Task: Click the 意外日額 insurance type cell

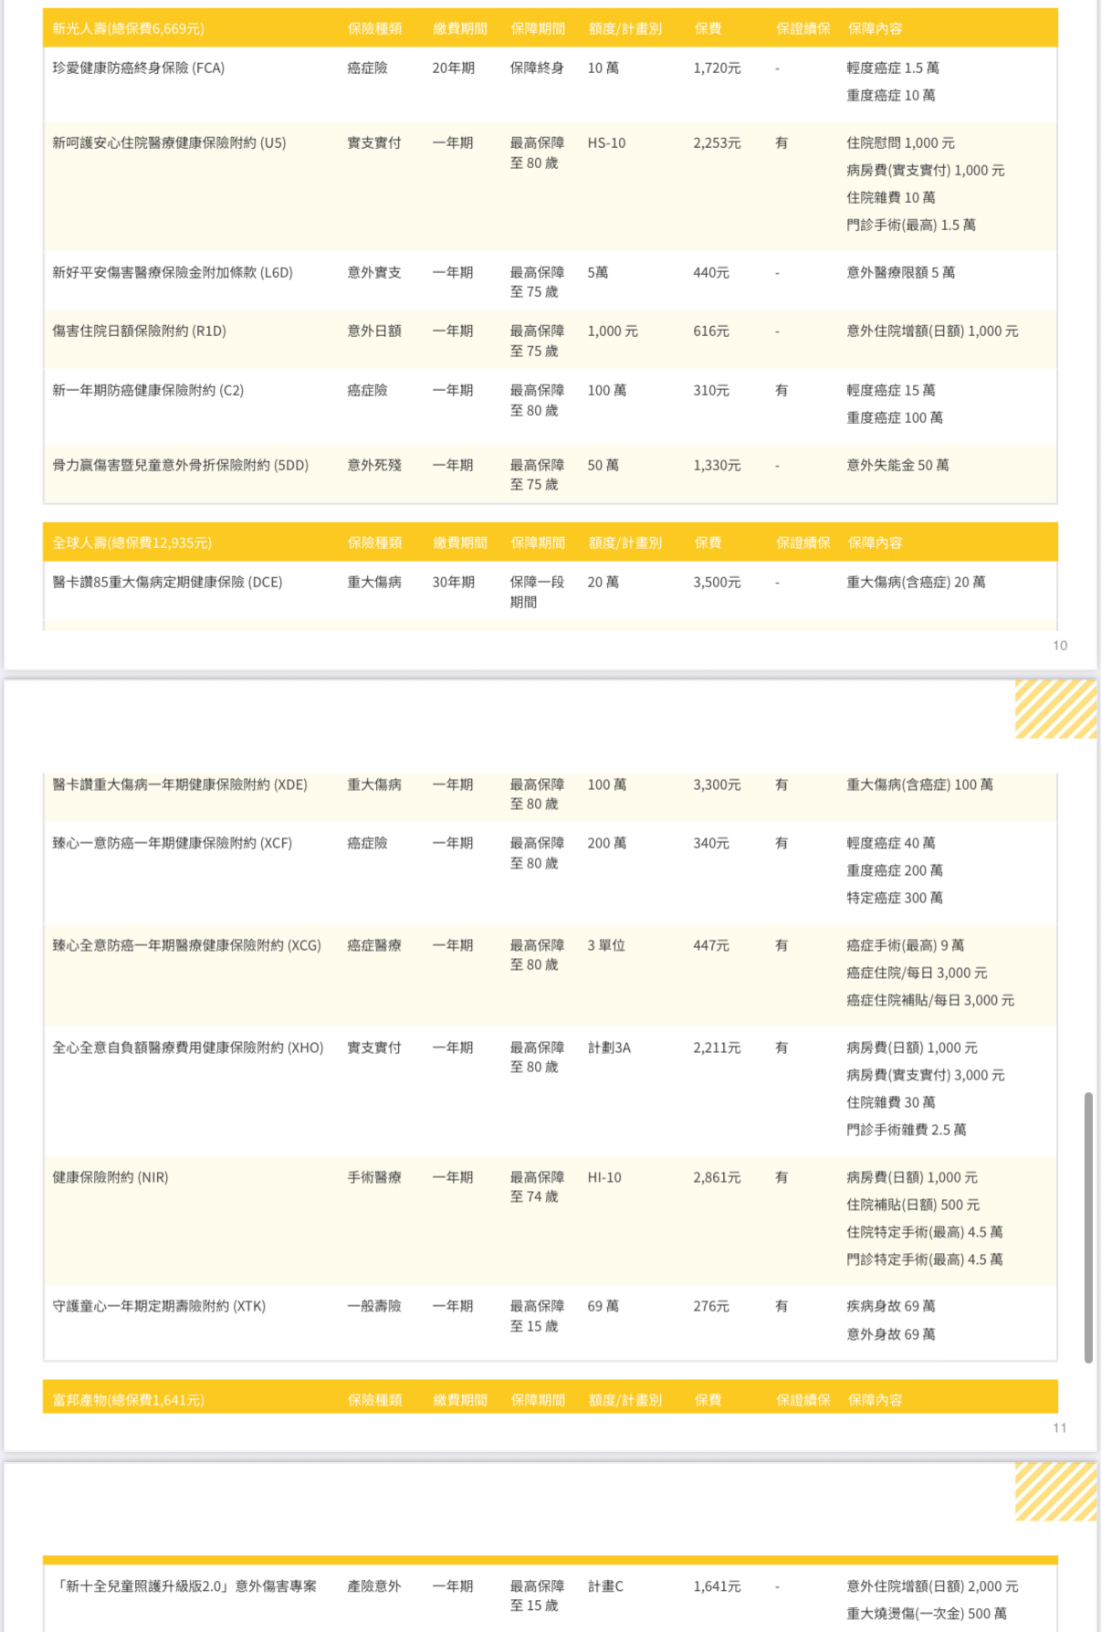Action: point(374,331)
